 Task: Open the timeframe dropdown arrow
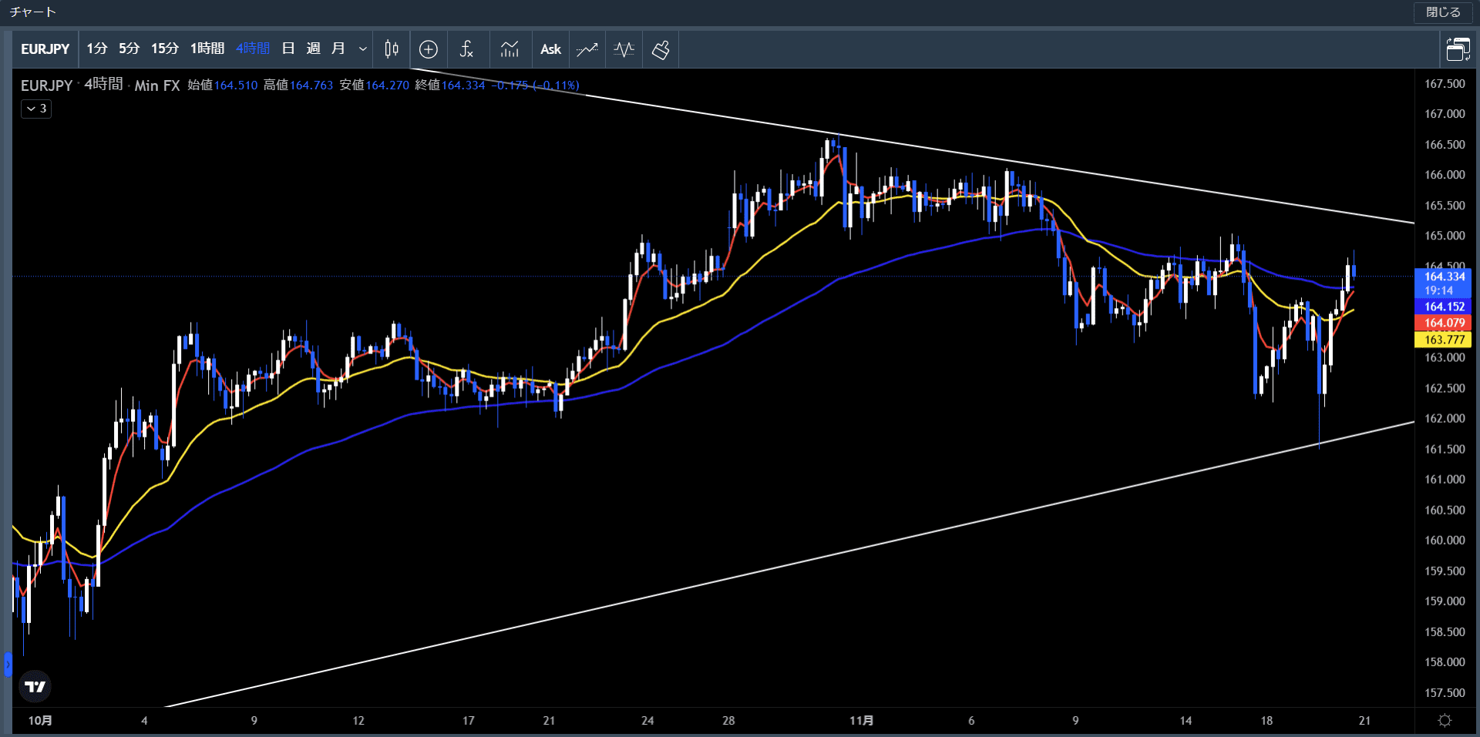(x=362, y=49)
